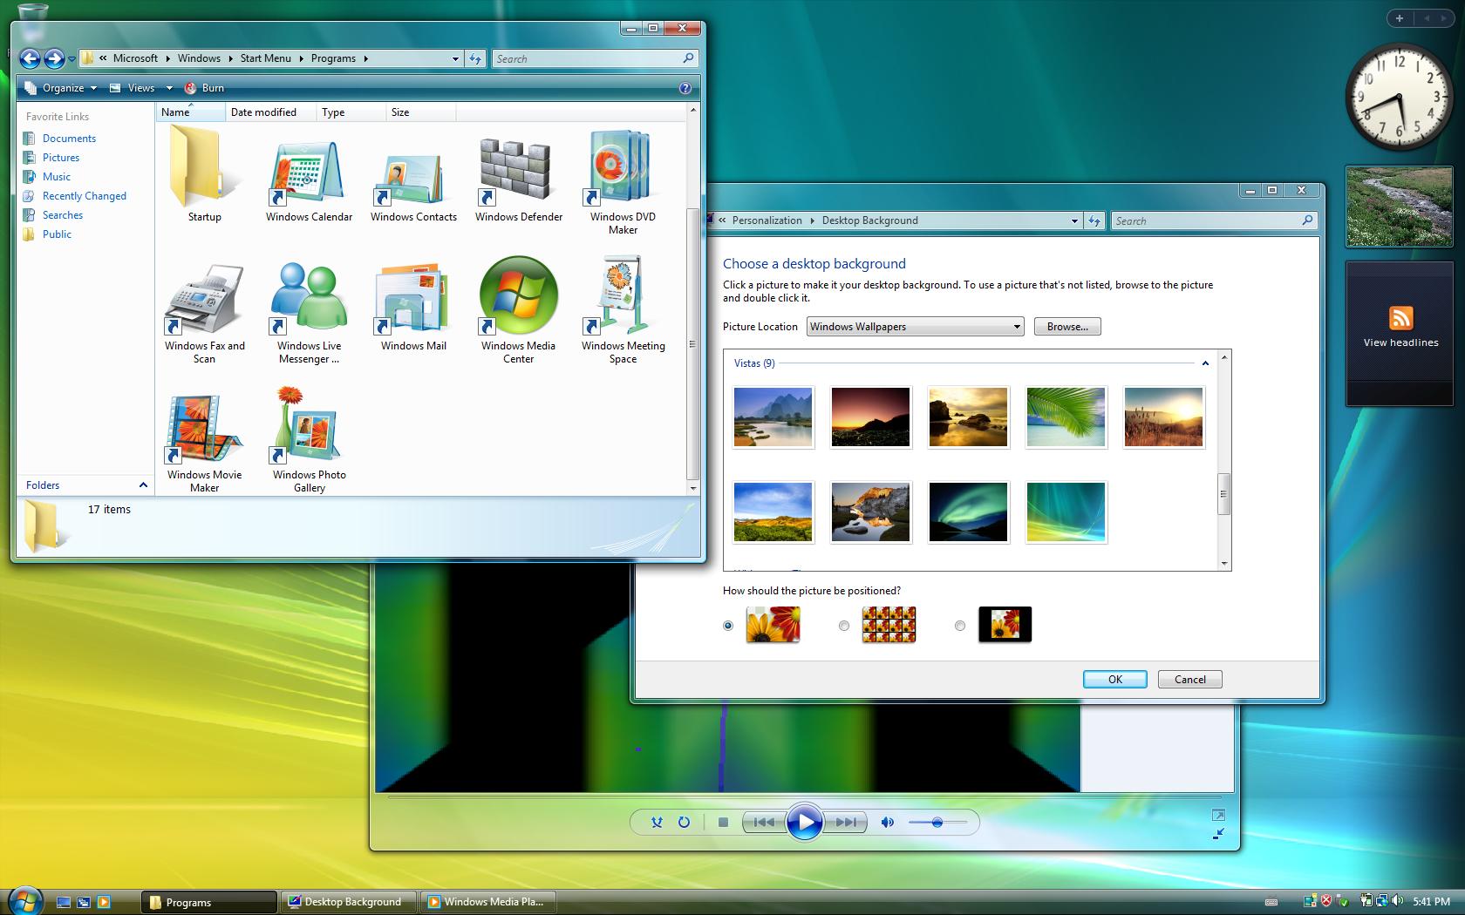Image resolution: width=1465 pixels, height=915 pixels.
Task: Open the Windows Movie Maker shortcut
Action: 204,443
